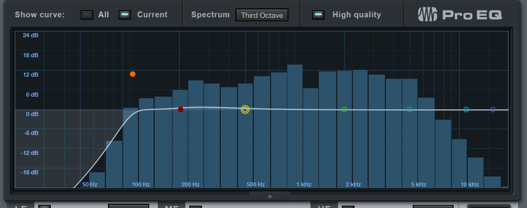Click the 18 dB scale label
Viewport: 527px width, 208px height.
[x=30, y=55]
